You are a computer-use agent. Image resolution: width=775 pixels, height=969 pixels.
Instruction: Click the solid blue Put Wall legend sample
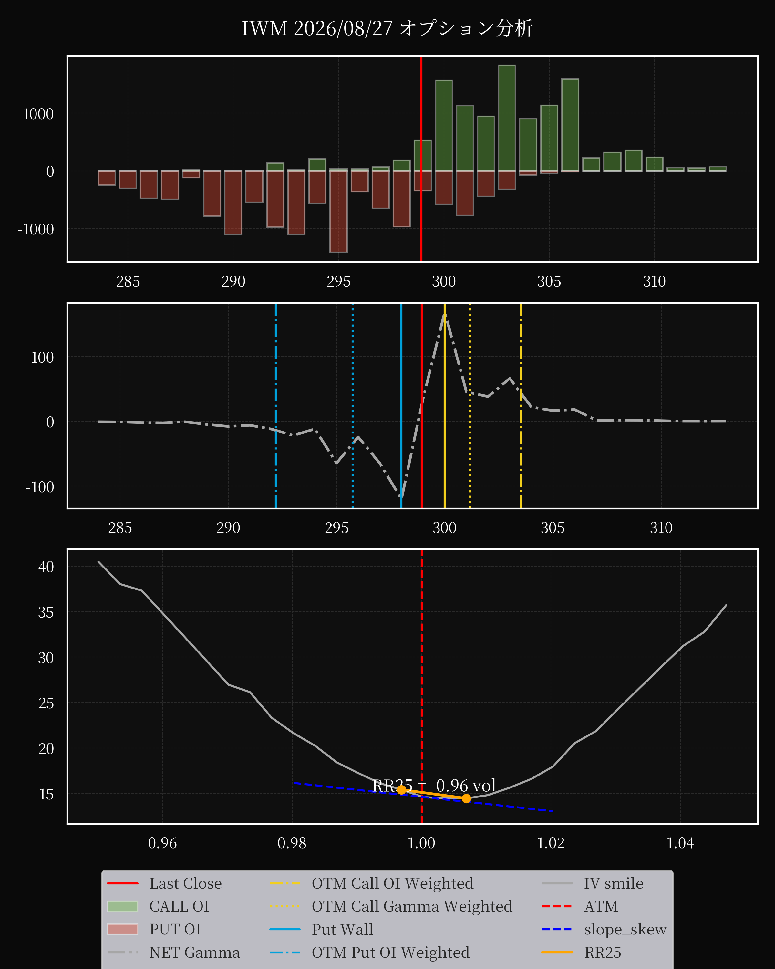(285, 930)
